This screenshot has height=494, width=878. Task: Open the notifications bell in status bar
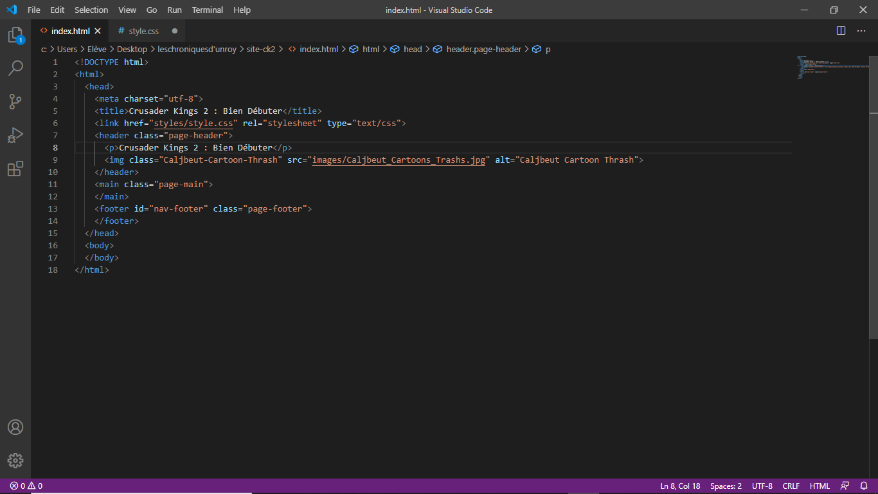pyautogui.click(x=864, y=486)
